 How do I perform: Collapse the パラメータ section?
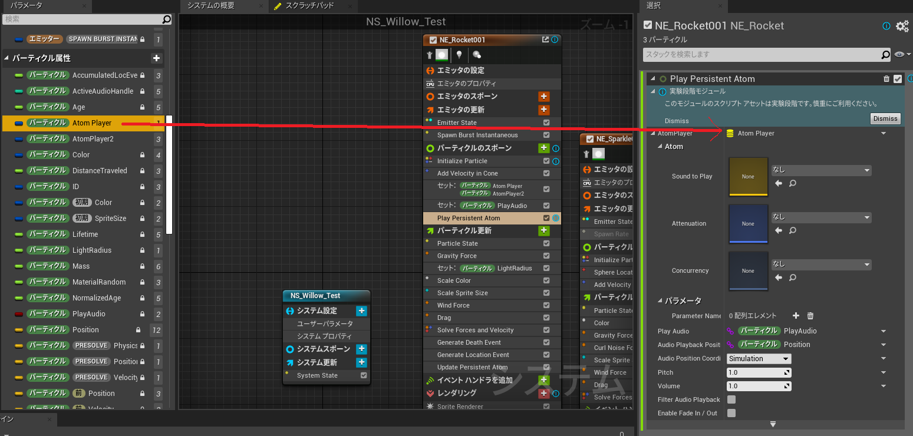coord(661,301)
